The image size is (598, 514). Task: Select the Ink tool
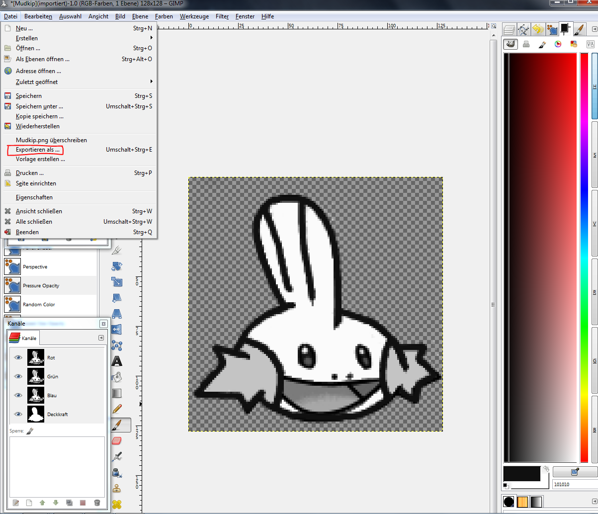tap(117, 472)
